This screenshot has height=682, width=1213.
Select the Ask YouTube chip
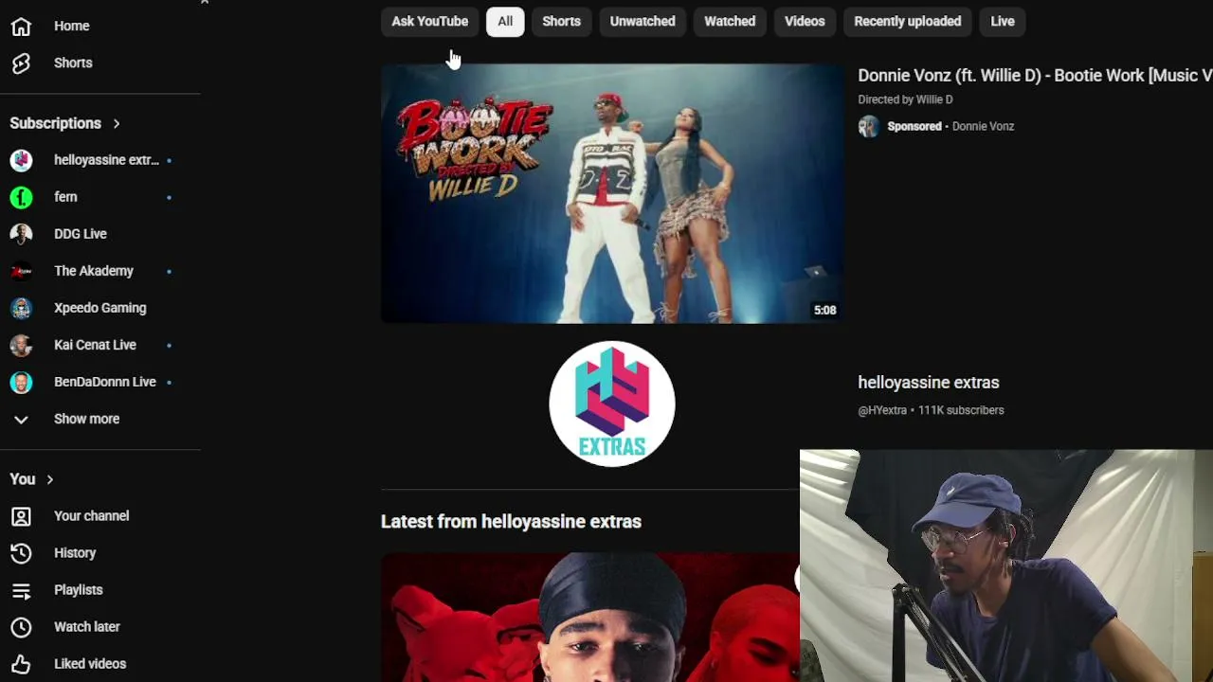click(x=430, y=21)
